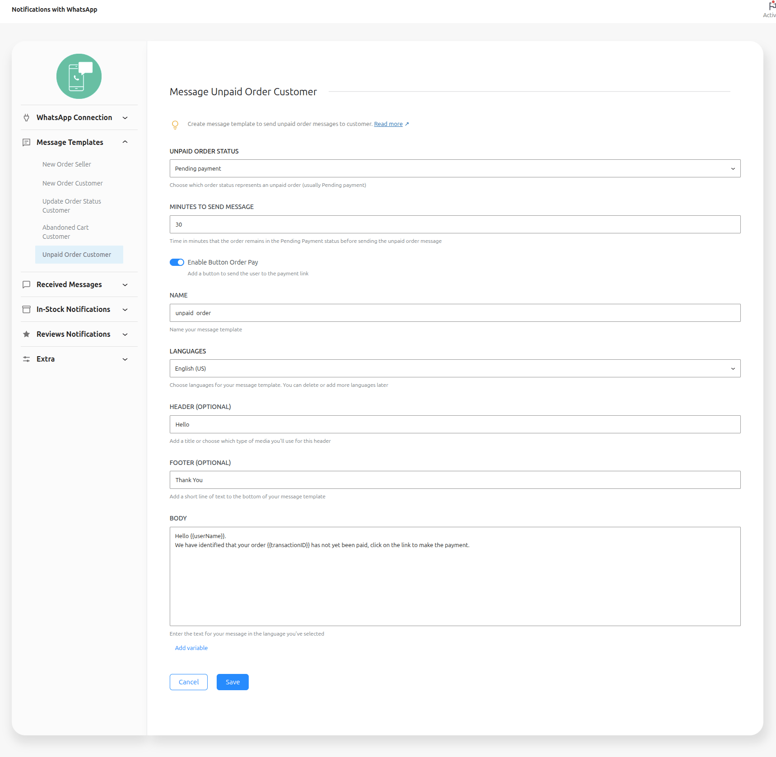Click the Message Templates note icon
This screenshot has height=757, width=776.
click(27, 143)
